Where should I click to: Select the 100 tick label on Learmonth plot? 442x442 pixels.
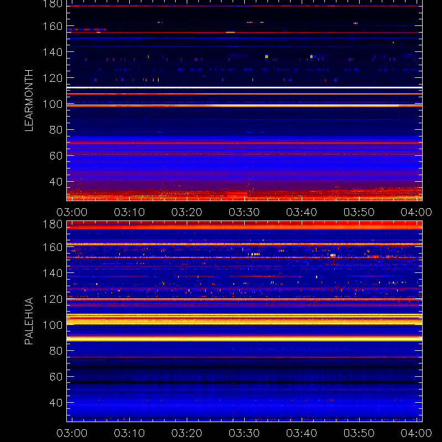point(52,104)
